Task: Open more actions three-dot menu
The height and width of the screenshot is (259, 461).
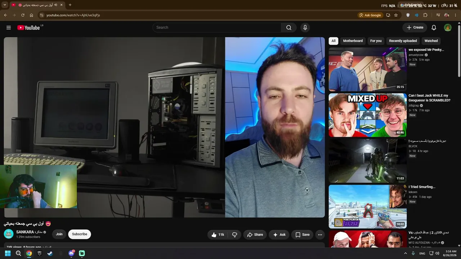Action: coord(320,235)
